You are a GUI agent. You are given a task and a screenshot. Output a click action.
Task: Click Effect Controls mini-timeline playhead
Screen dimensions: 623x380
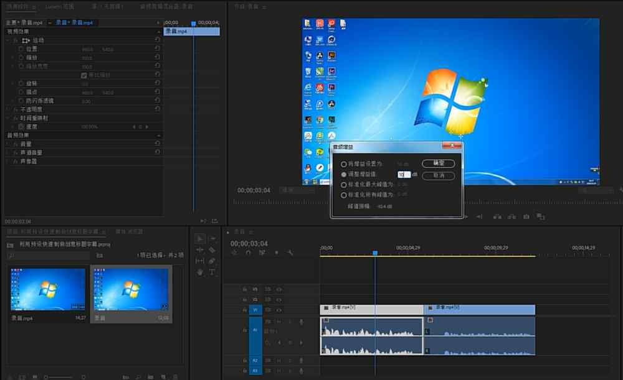click(x=194, y=24)
